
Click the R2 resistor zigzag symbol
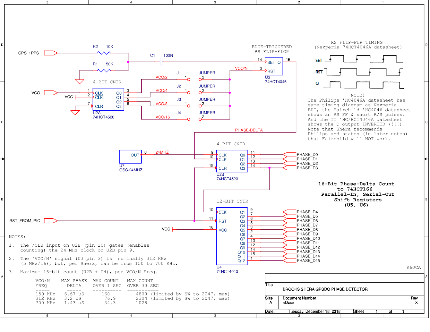point(104,53)
